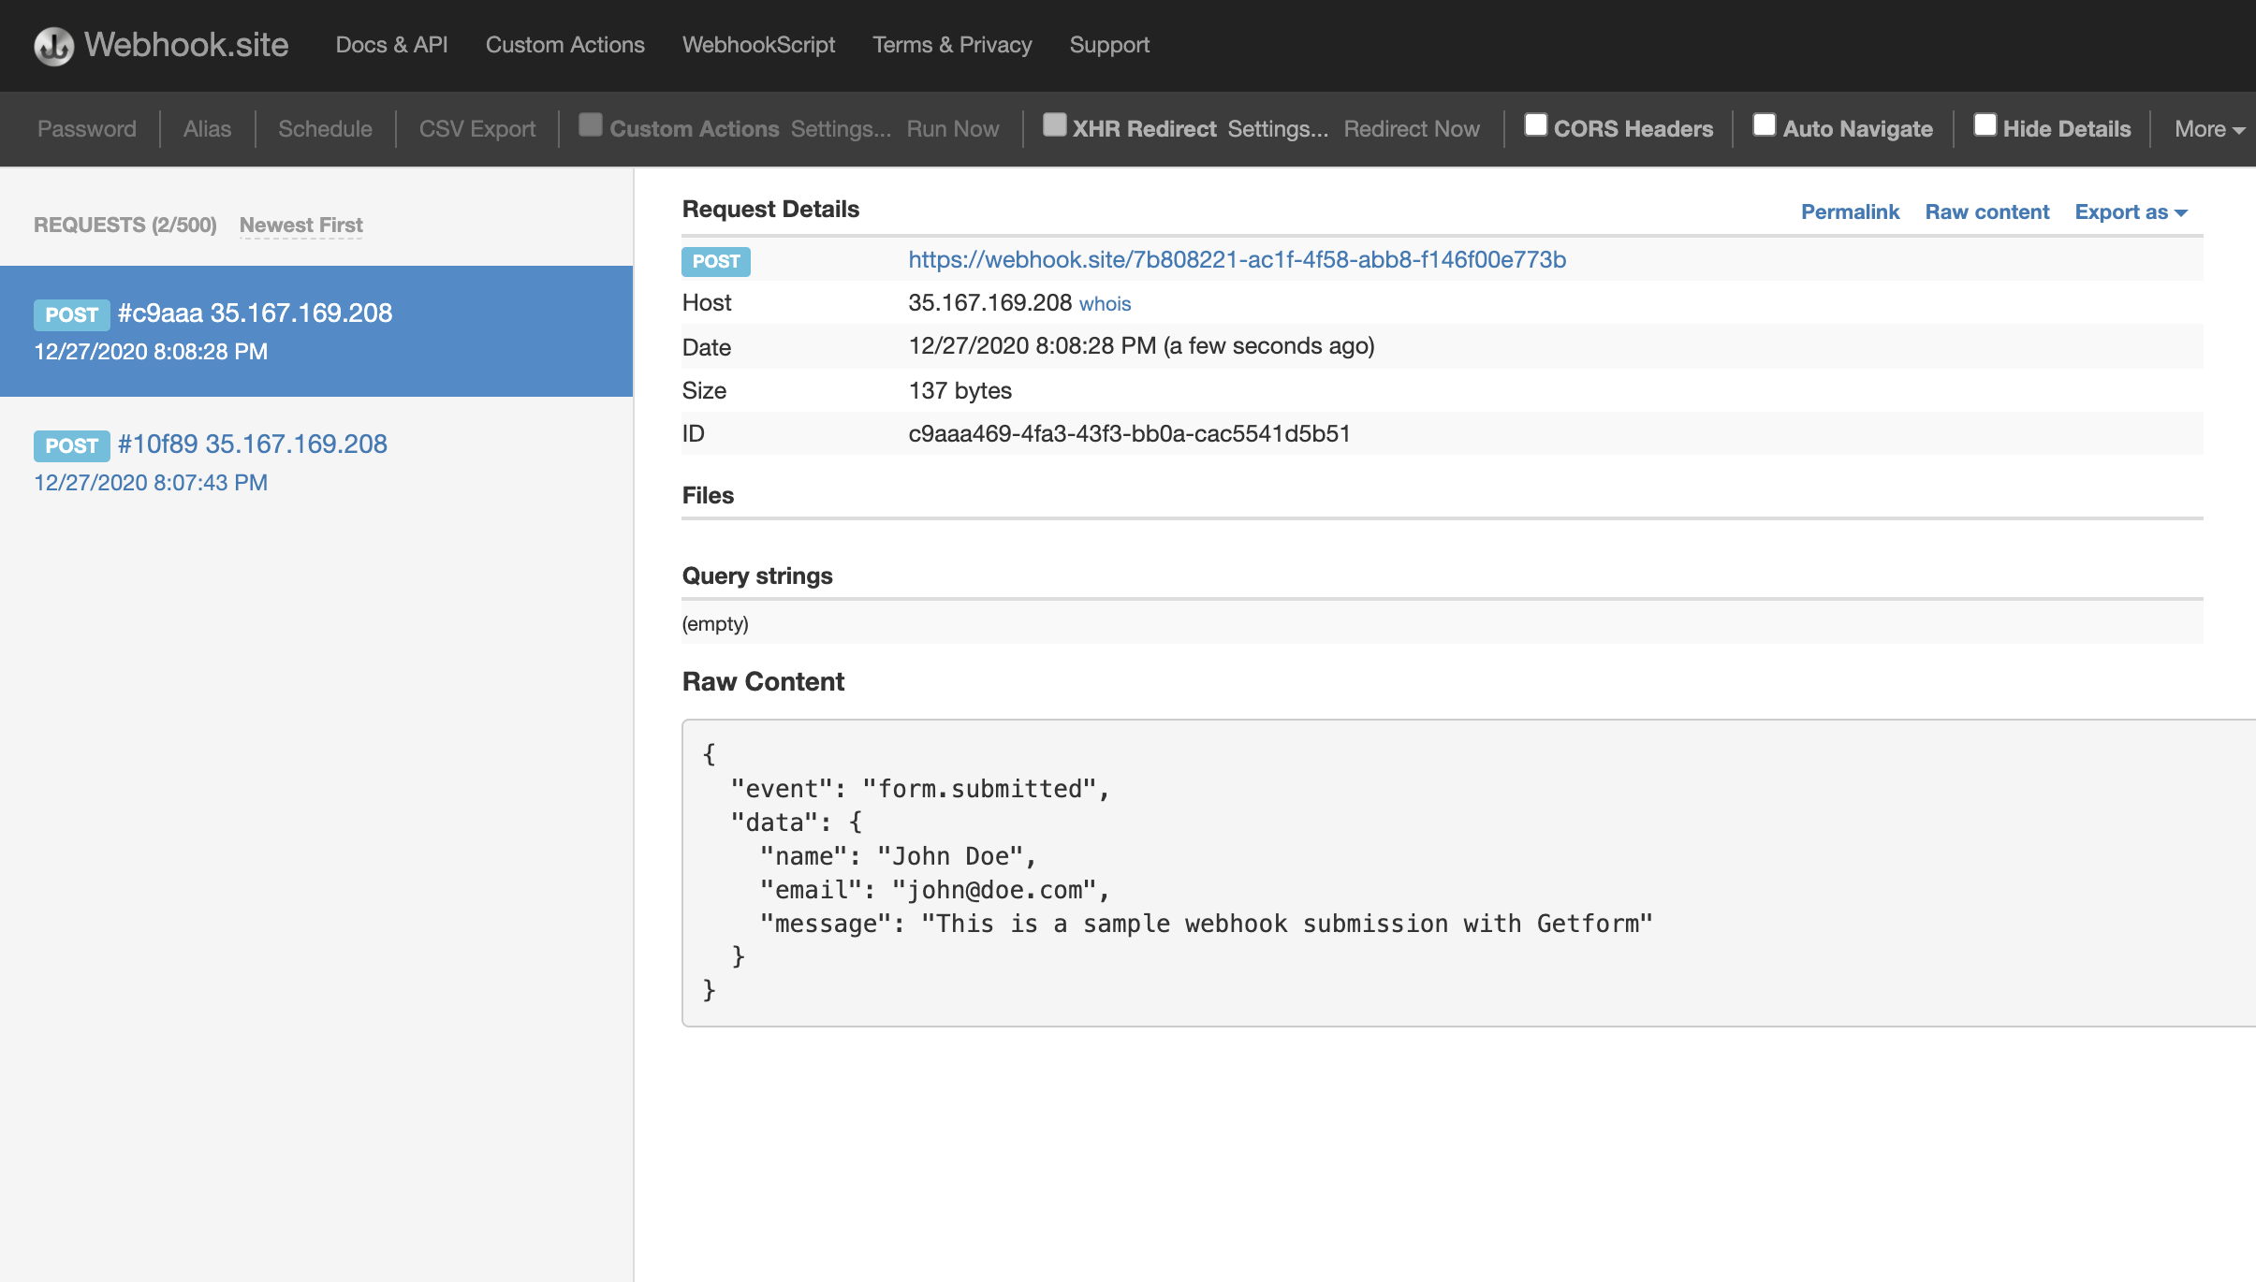Screen dimensions: 2256x1282
Task: Click CSV Export in the toolbar
Action: tap(477, 129)
